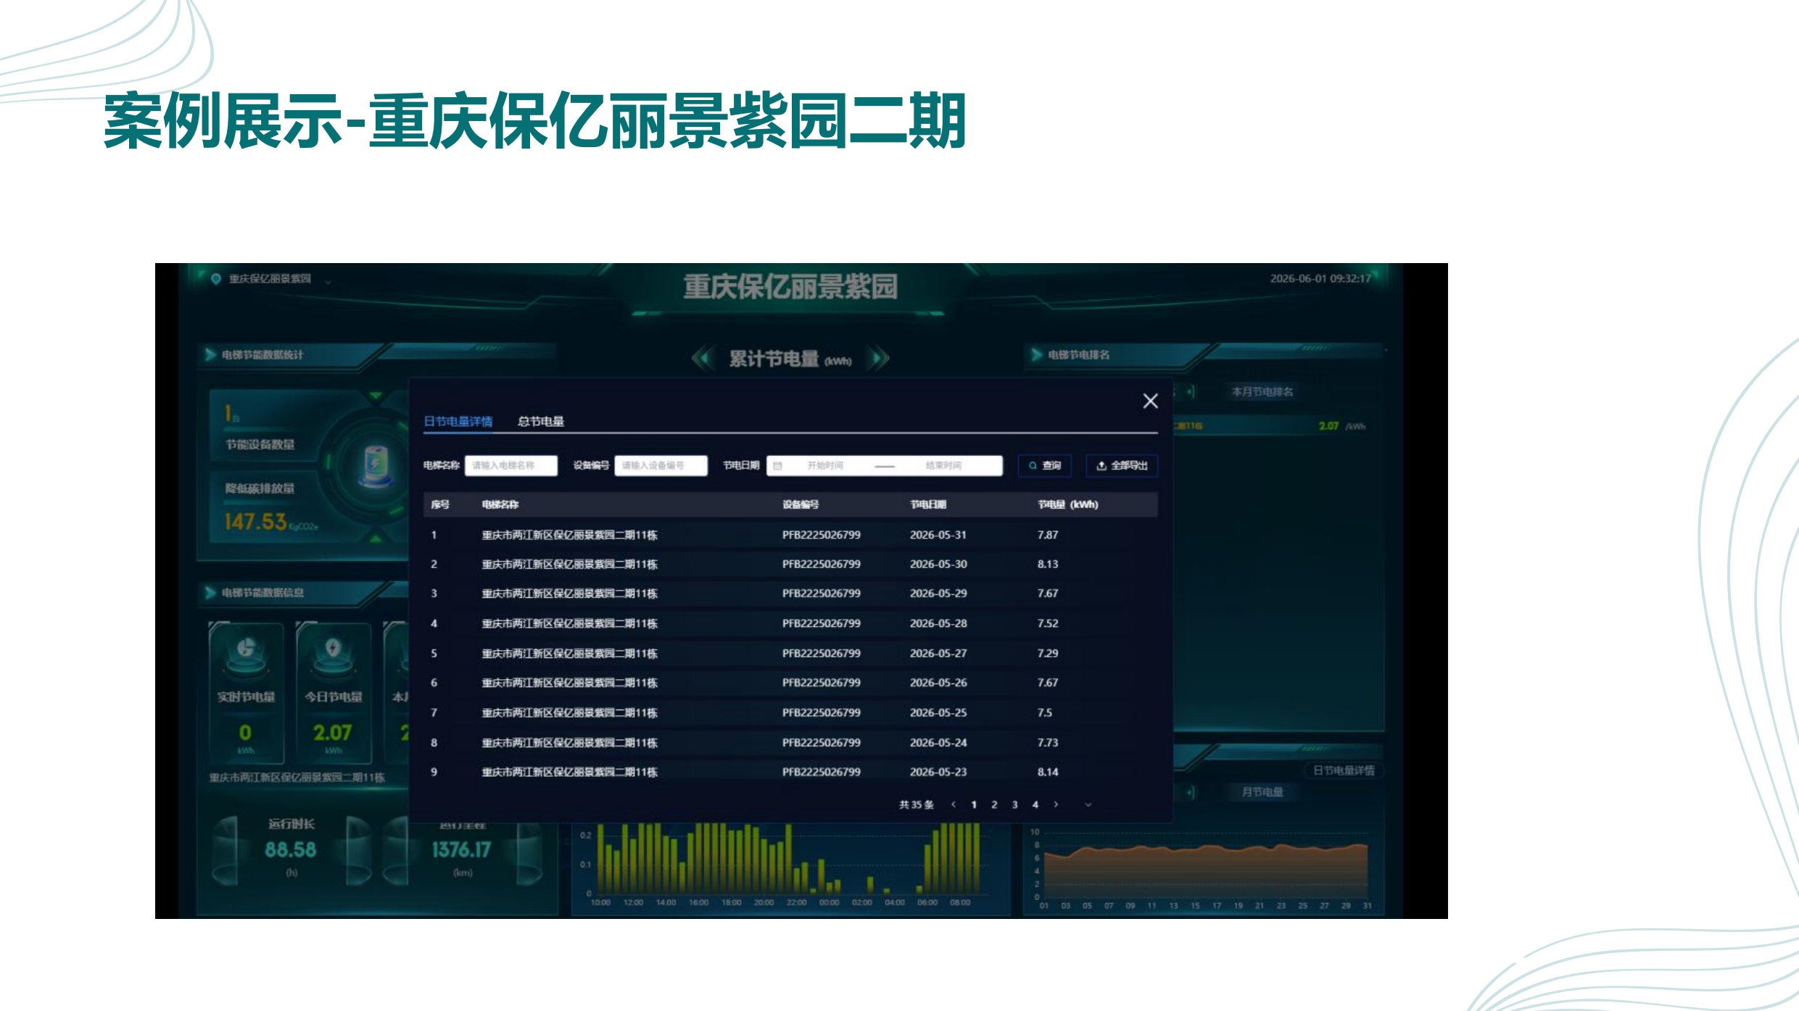This screenshot has width=1799, height=1011.
Task: Go to page 3 of the table
Action: 1014,804
